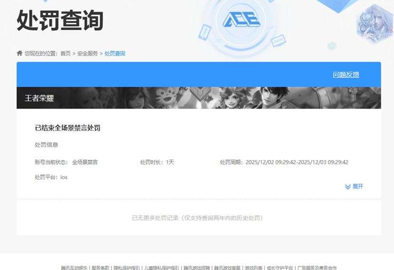Open 服务条款 footer link
394x270 pixels.
(100, 268)
